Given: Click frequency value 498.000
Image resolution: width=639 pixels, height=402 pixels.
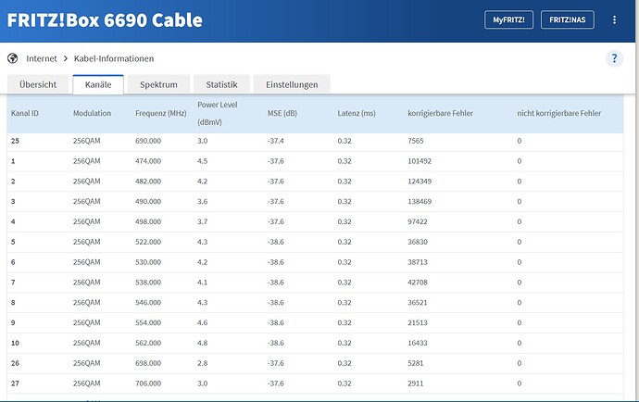Looking at the screenshot, I should (x=148, y=221).
